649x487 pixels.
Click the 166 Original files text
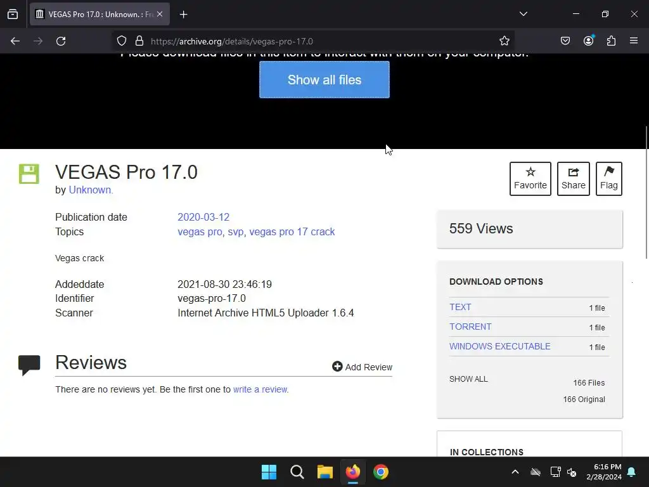pos(584,399)
